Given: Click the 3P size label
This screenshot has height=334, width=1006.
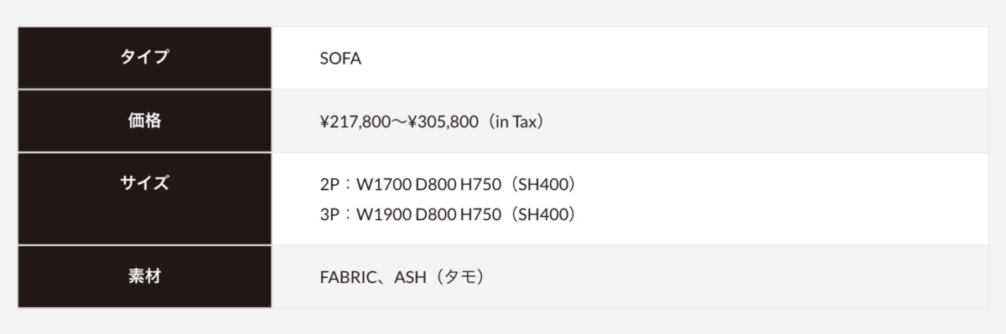Looking at the screenshot, I should 329,214.
